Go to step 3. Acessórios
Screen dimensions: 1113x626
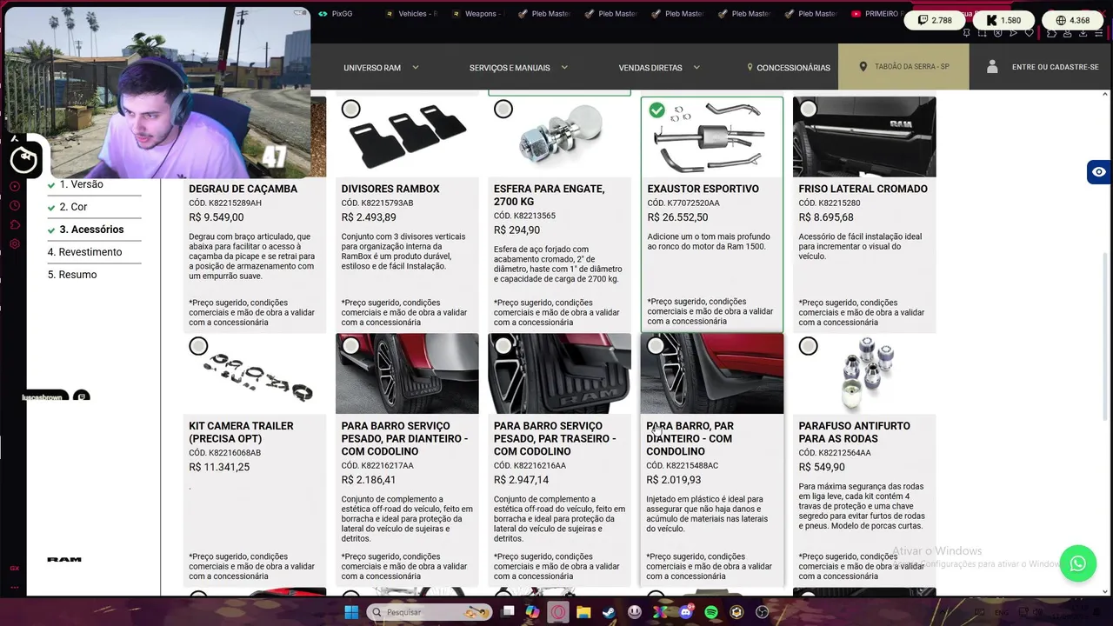pyautogui.click(x=91, y=230)
